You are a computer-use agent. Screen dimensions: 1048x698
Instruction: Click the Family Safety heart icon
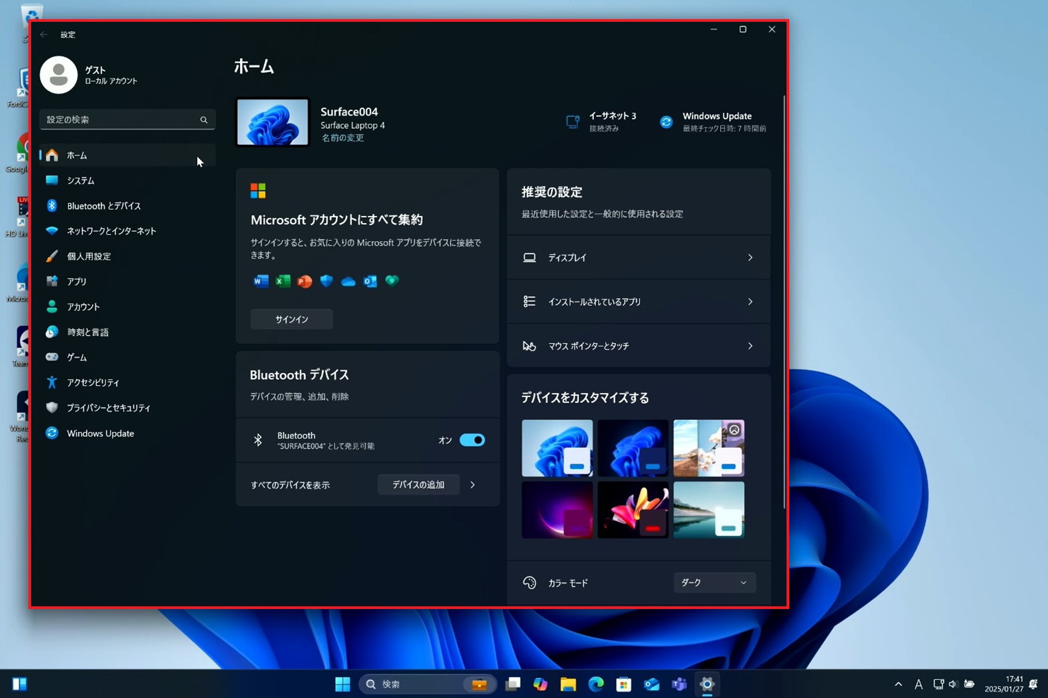coord(392,281)
